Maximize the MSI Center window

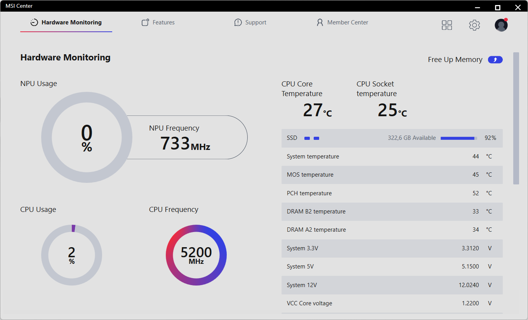click(498, 7)
